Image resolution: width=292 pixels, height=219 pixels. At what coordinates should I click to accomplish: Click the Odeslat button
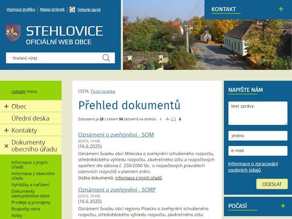click(x=272, y=184)
